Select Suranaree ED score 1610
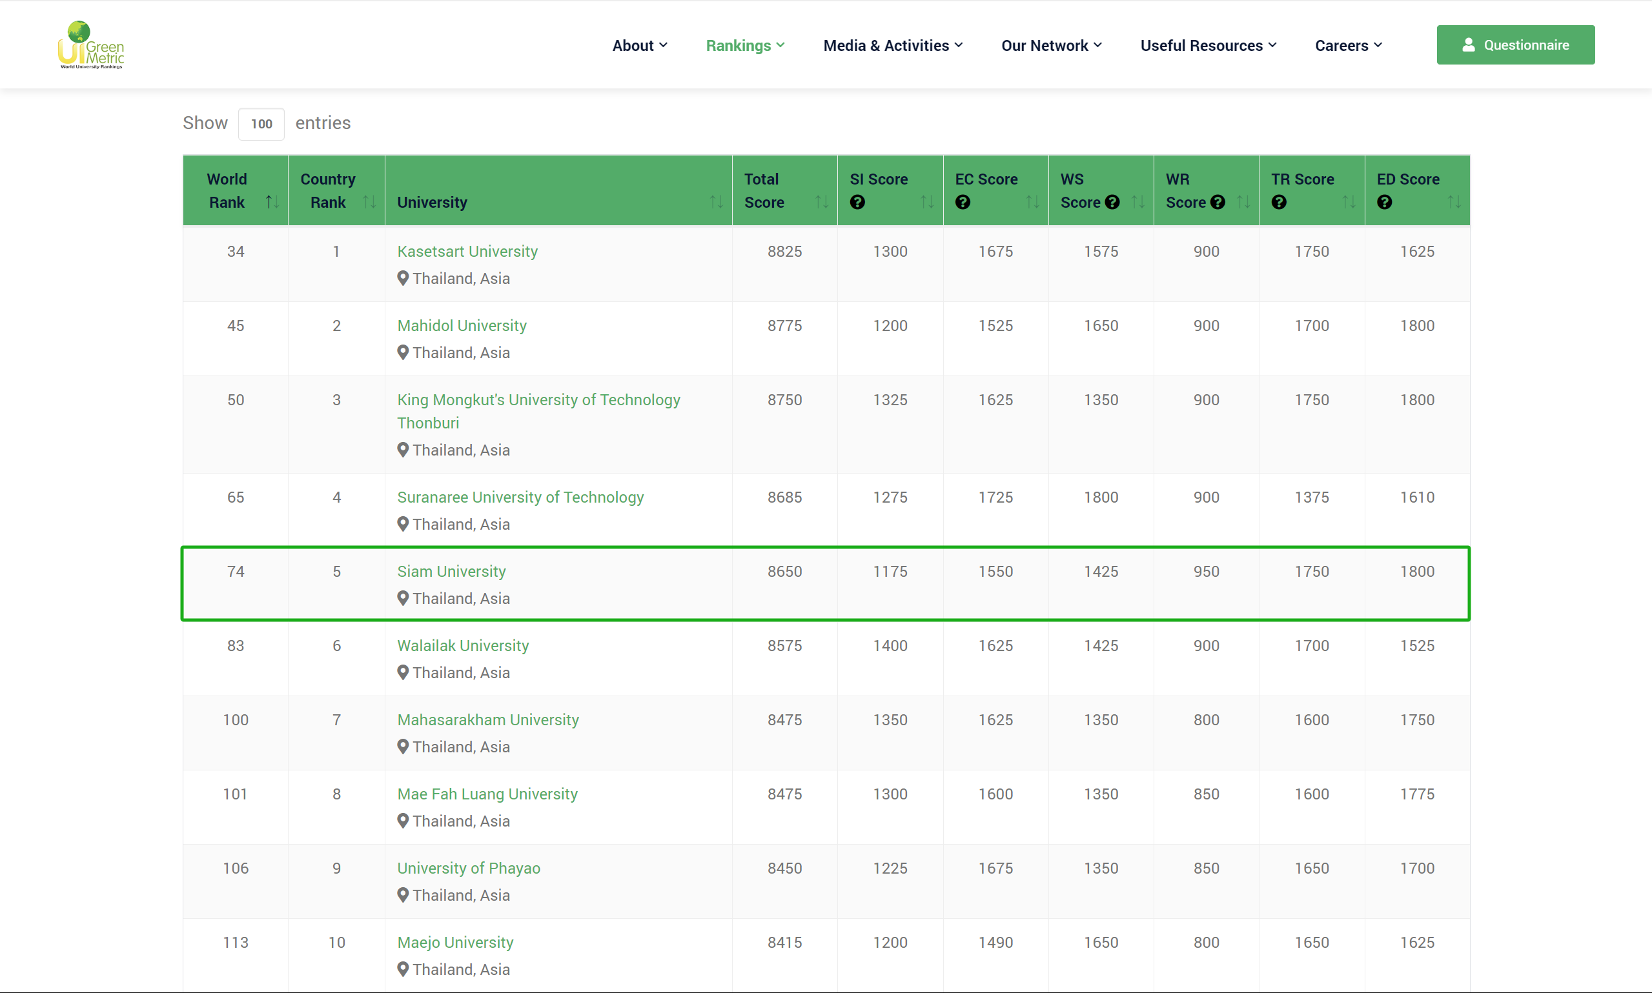Image resolution: width=1652 pixels, height=993 pixels. point(1417,497)
